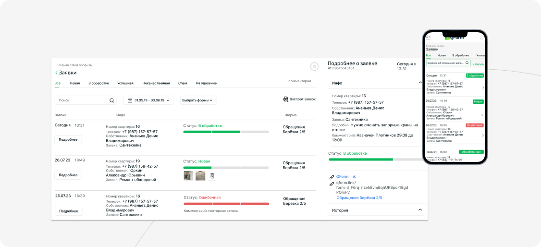Click red progress bar of Ошибочная row
Viewport: 541px width, 247px height.
point(226,204)
